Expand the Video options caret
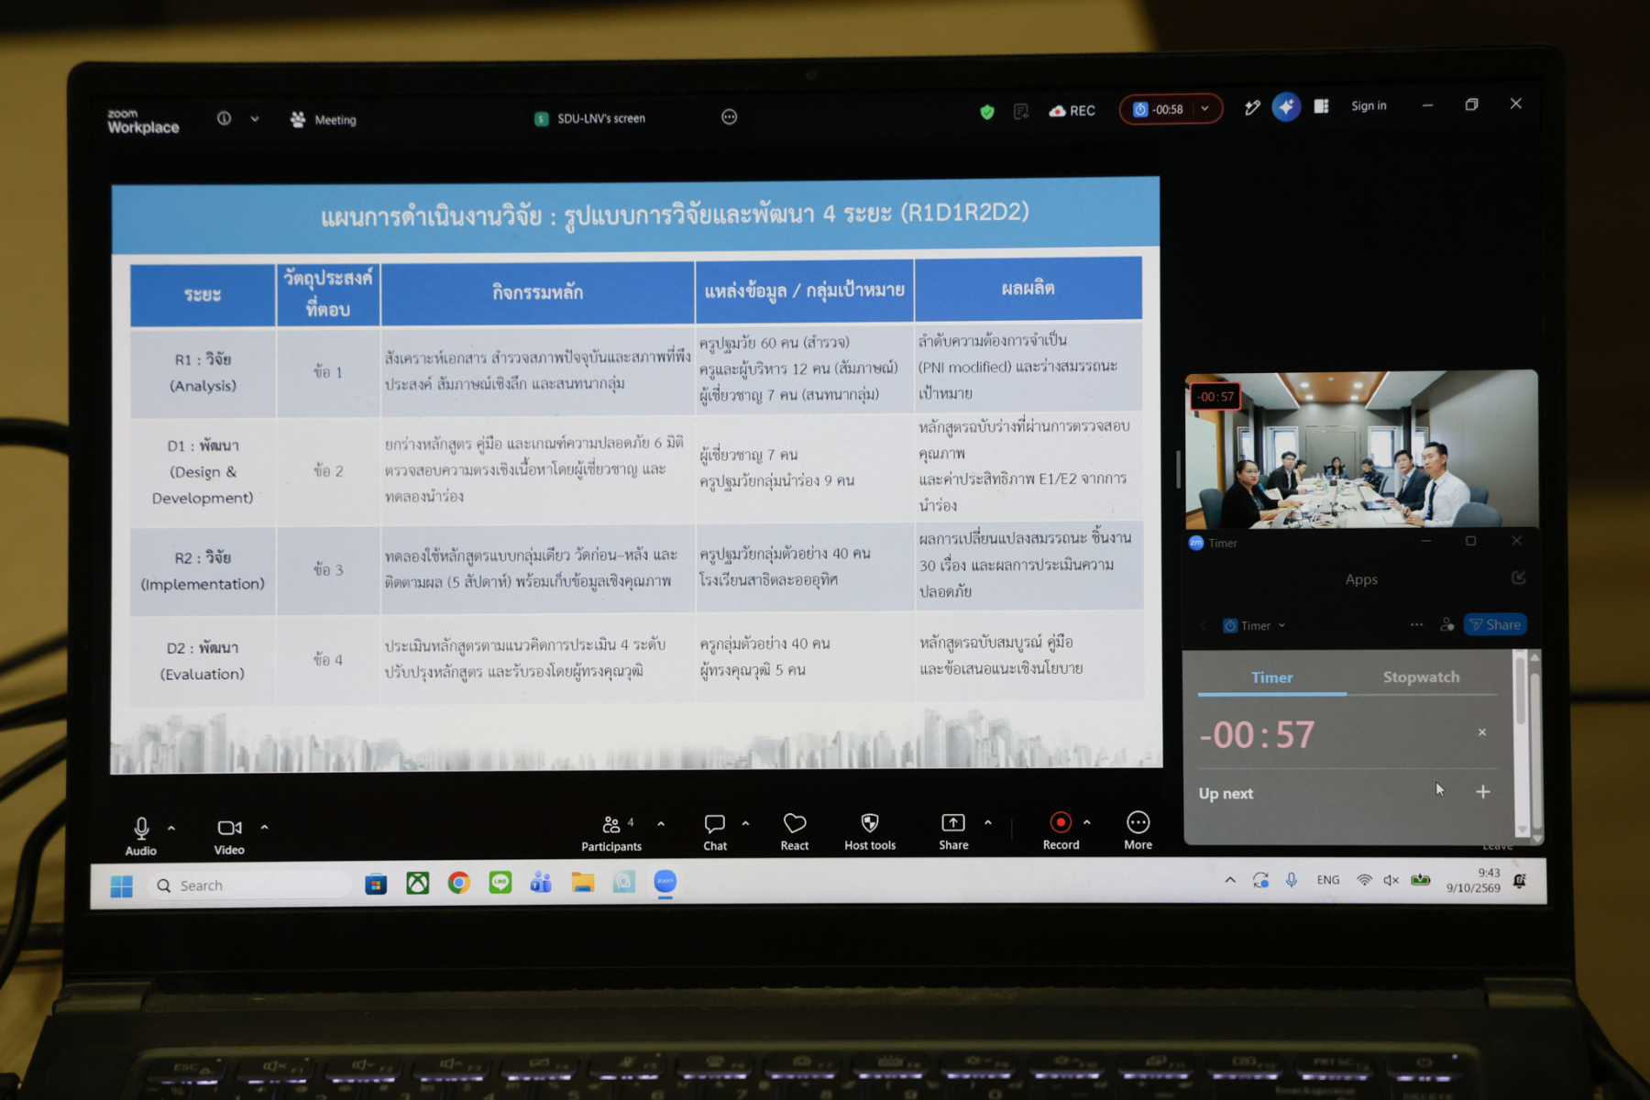The image size is (1650, 1100). (264, 827)
